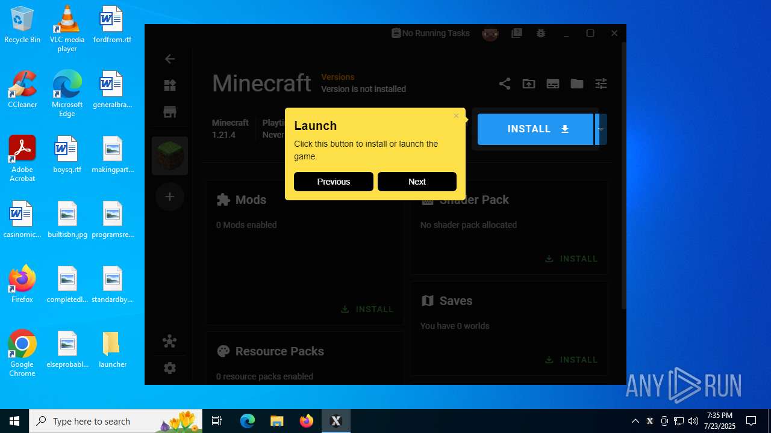Click the Versions label link
The height and width of the screenshot is (433, 771).
[338, 77]
